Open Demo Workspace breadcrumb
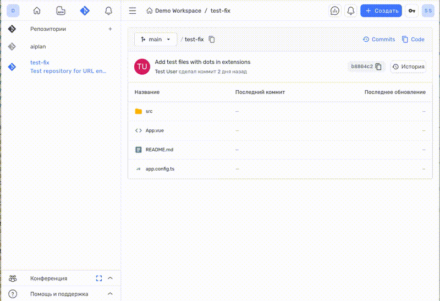 pos(178,10)
